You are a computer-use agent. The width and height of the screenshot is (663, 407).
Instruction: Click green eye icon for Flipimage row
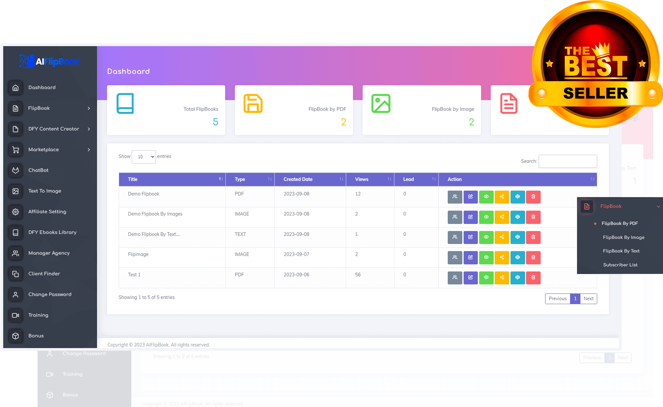tap(486, 258)
